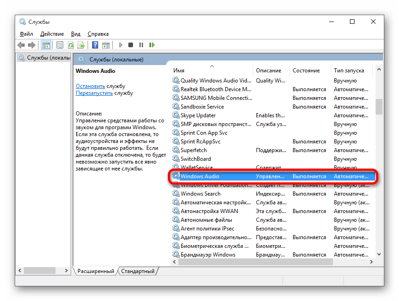Open the Вид menu
The height and width of the screenshot is (301, 399).
point(76,34)
